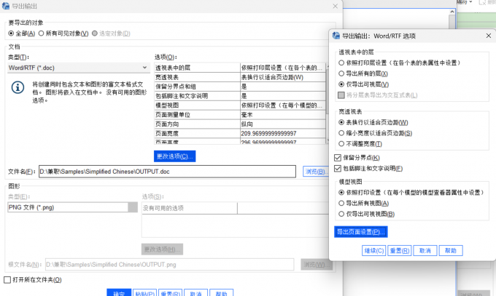496x296 pixels.
Task: Select the 页面宽度 options row
Action: click(x=240, y=133)
